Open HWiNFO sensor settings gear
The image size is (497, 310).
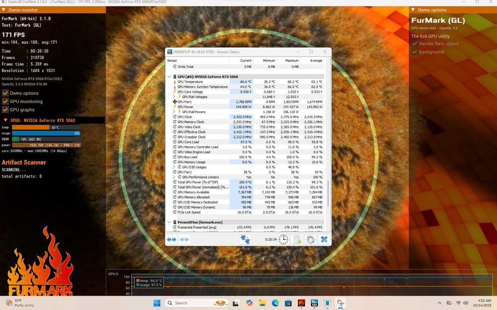tap(310, 240)
